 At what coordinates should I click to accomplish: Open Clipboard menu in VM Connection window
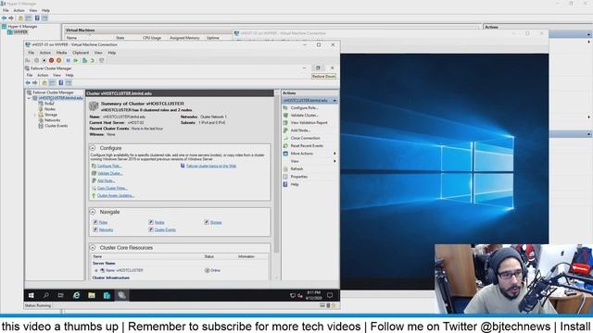pyautogui.click(x=81, y=53)
